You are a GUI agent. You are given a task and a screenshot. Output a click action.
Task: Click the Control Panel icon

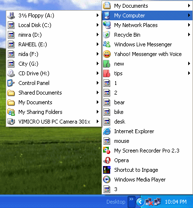(x=11, y=83)
